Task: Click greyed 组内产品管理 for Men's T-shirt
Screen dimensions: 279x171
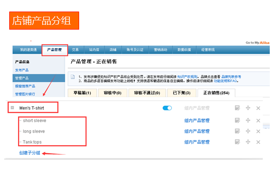Action: point(197,108)
